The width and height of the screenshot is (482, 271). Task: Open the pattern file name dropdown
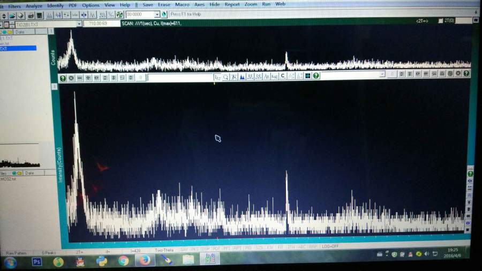pos(79,24)
